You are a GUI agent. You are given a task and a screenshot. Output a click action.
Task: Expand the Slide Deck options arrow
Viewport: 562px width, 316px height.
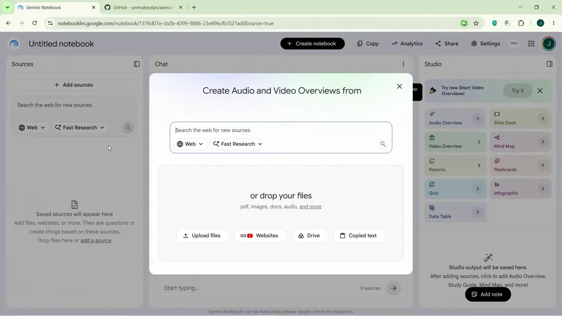543,118
